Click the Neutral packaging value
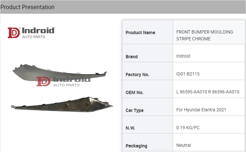 pos(184,145)
